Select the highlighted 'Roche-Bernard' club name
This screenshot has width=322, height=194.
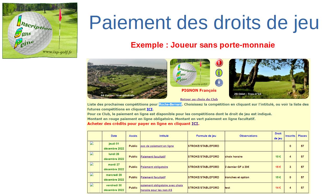click(x=170, y=105)
